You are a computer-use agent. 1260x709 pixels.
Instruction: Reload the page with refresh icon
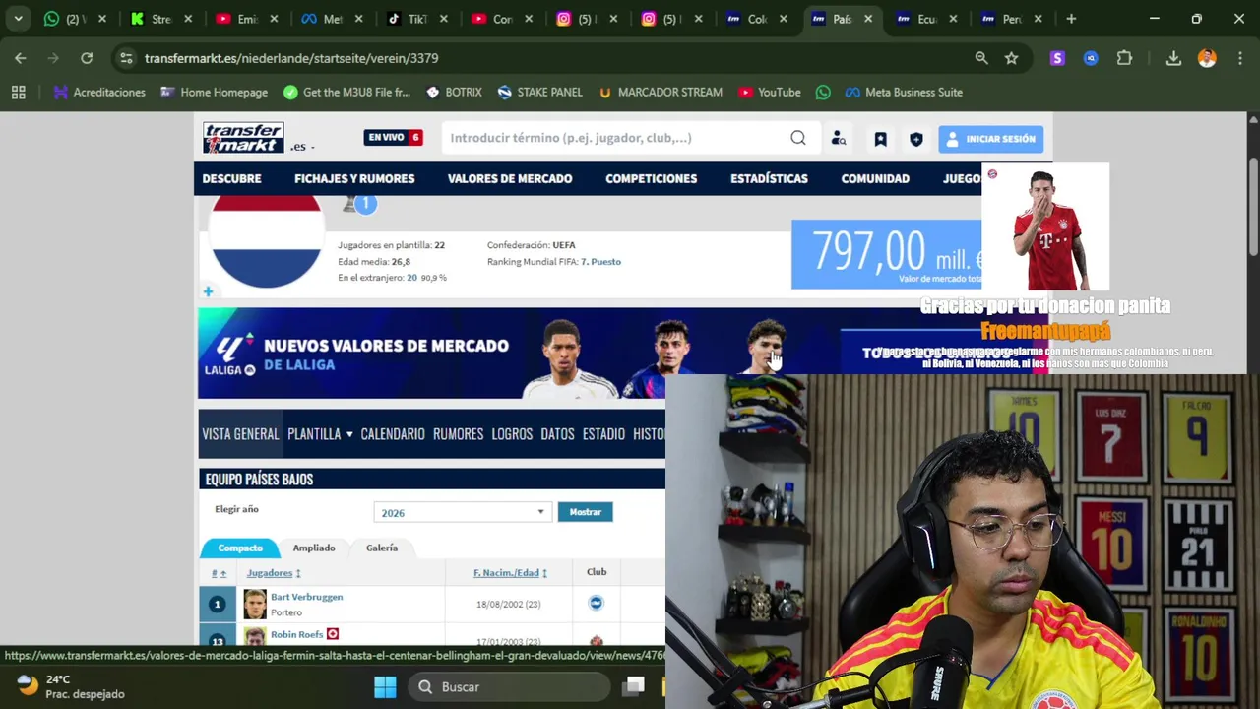(x=87, y=58)
